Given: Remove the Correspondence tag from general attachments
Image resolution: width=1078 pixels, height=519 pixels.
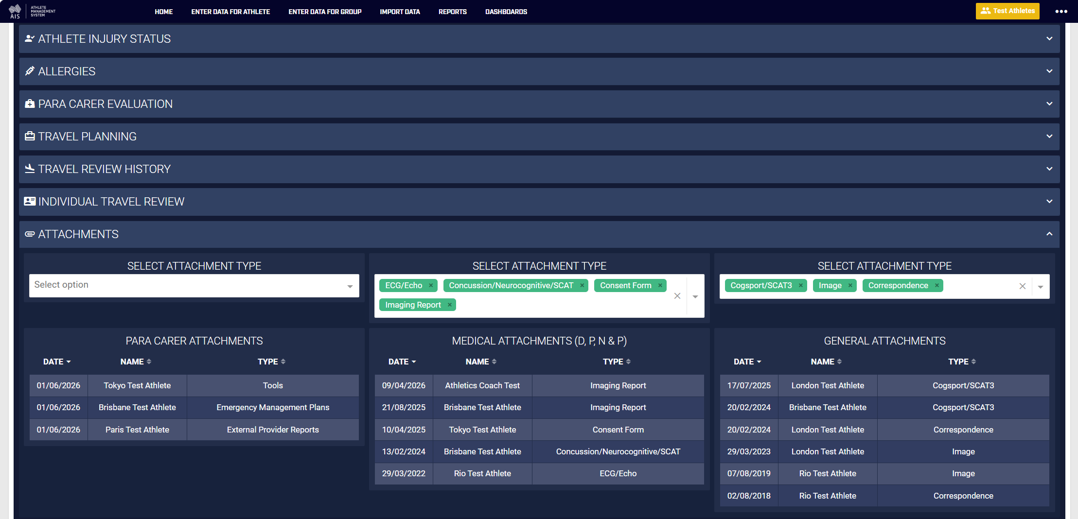Looking at the screenshot, I should pos(937,285).
